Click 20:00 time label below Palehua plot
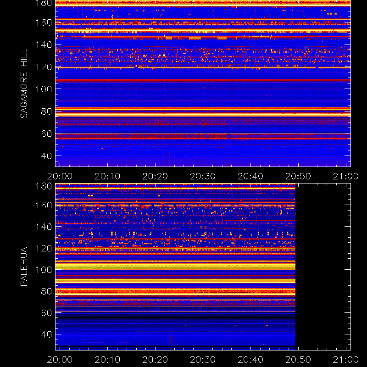The height and width of the screenshot is (367, 367). point(60,360)
